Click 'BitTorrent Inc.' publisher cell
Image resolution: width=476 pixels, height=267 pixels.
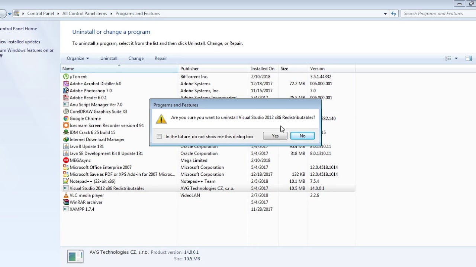(194, 77)
